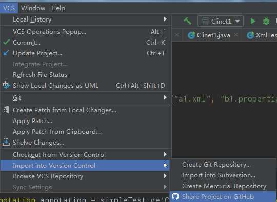Screen dimensions: 277x202
Task: Click the Show Local Changes UML icon
Action: [x=6, y=85]
